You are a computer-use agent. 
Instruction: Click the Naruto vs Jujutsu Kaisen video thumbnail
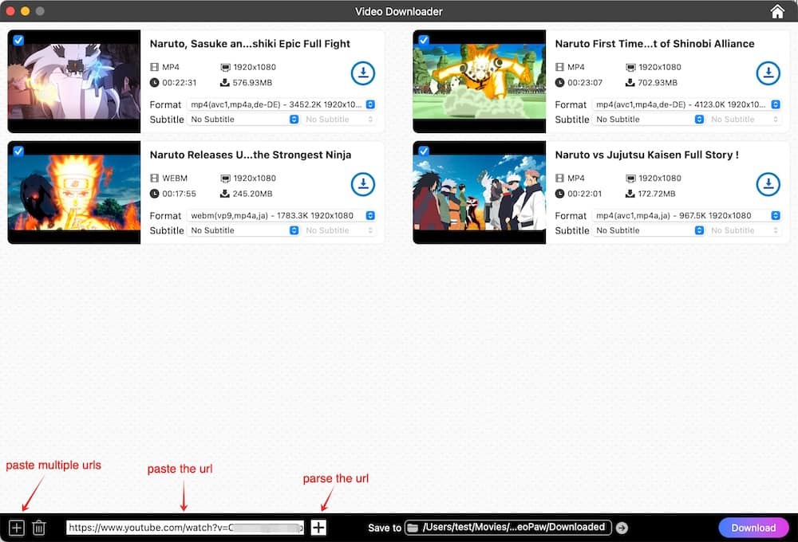[x=479, y=191]
